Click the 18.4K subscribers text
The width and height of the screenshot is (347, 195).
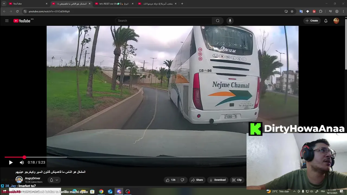[34, 182]
